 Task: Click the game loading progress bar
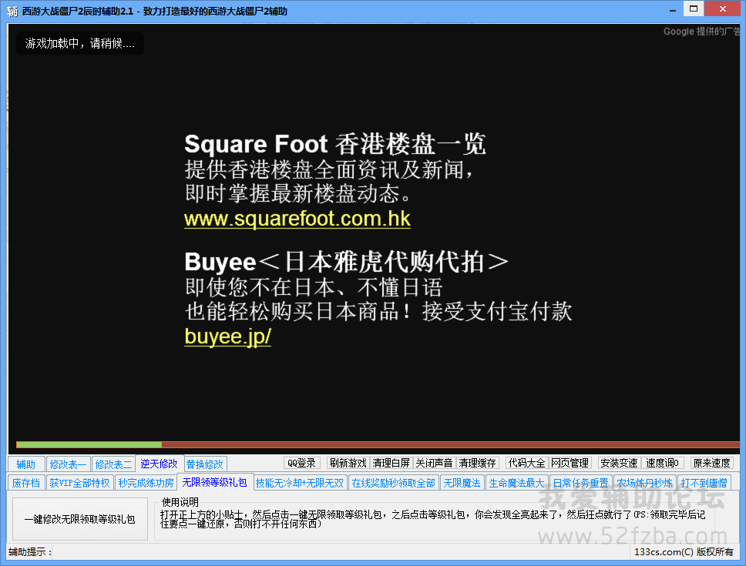point(378,445)
